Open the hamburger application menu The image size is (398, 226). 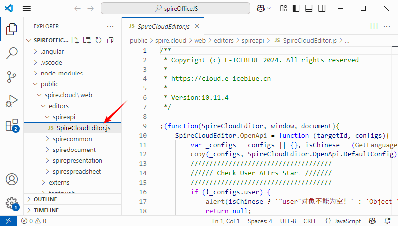27,8
